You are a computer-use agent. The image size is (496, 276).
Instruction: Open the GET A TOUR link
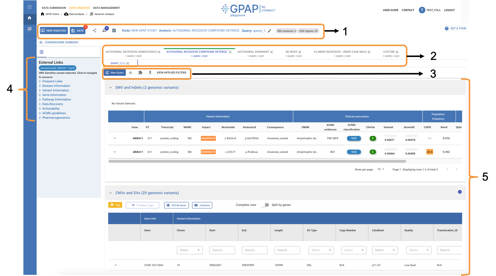[x=455, y=28]
